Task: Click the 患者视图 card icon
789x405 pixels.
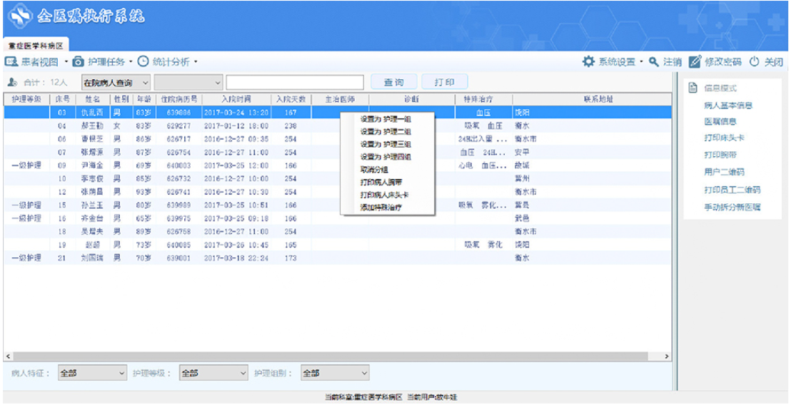Action: point(11,62)
